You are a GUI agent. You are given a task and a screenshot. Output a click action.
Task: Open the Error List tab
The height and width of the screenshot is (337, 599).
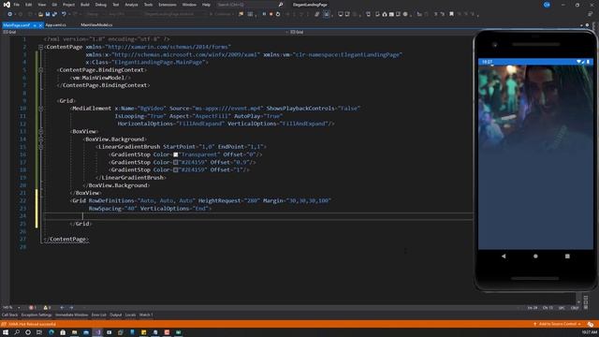click(98, 315)
